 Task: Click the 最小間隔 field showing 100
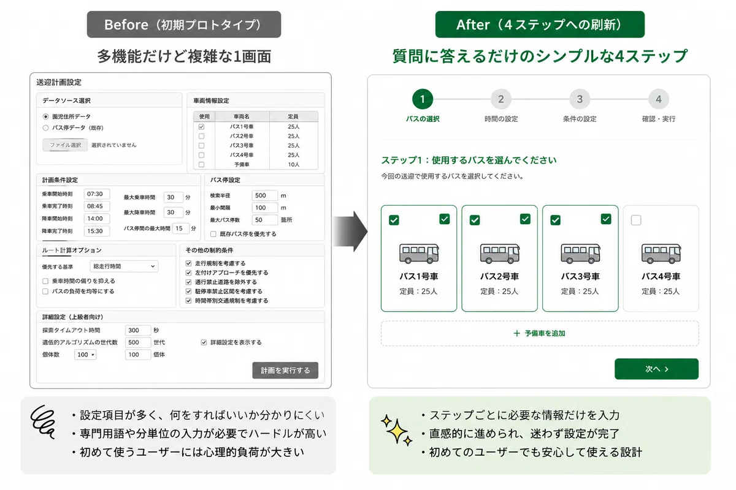pyautogui.click(x=265, y=208)
